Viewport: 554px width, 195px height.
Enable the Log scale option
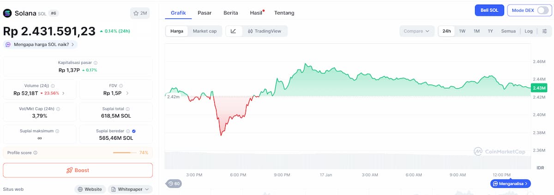pos(529,31)
